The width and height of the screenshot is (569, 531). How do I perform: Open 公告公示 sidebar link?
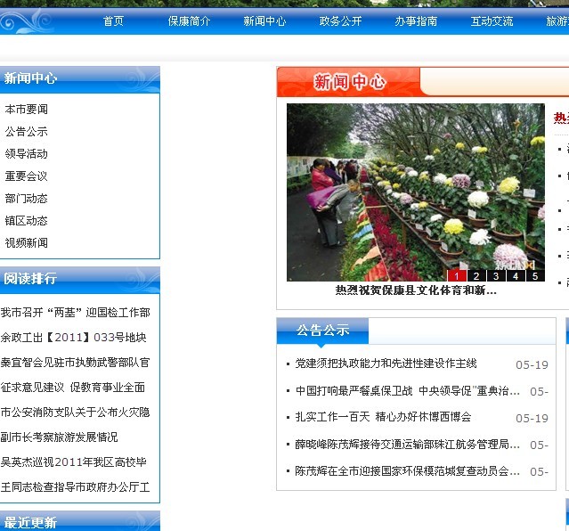click(27, 132)
